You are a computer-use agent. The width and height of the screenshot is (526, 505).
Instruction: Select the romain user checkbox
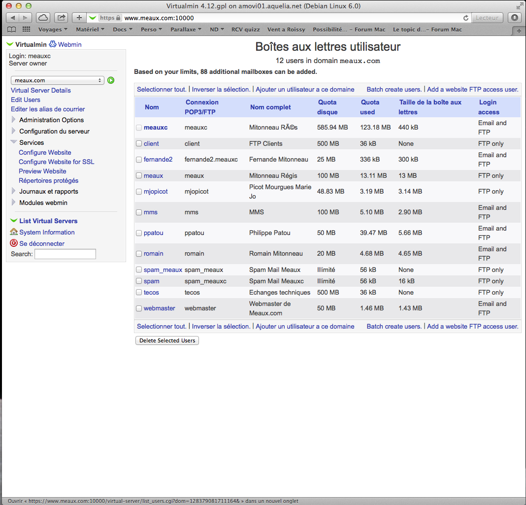coord(139,254)
